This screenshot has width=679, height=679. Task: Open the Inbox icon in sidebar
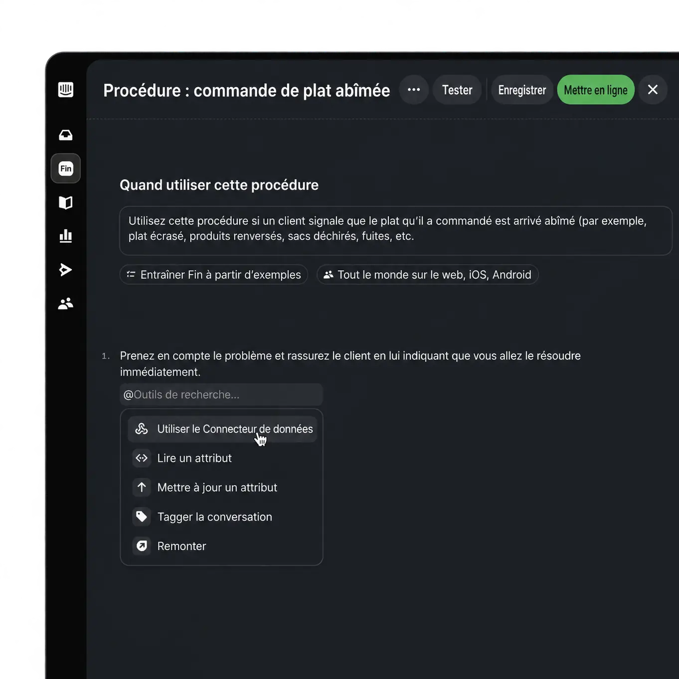(x=66, y=135)
